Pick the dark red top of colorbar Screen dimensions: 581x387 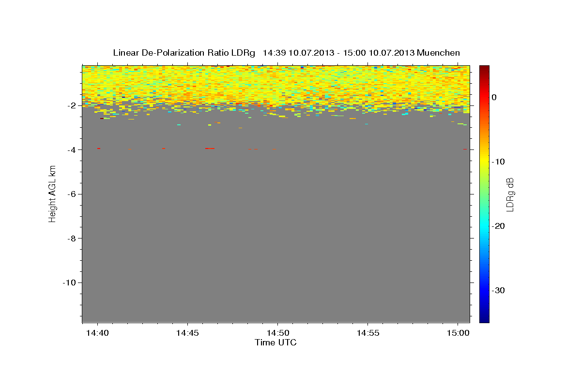[484, 69]
